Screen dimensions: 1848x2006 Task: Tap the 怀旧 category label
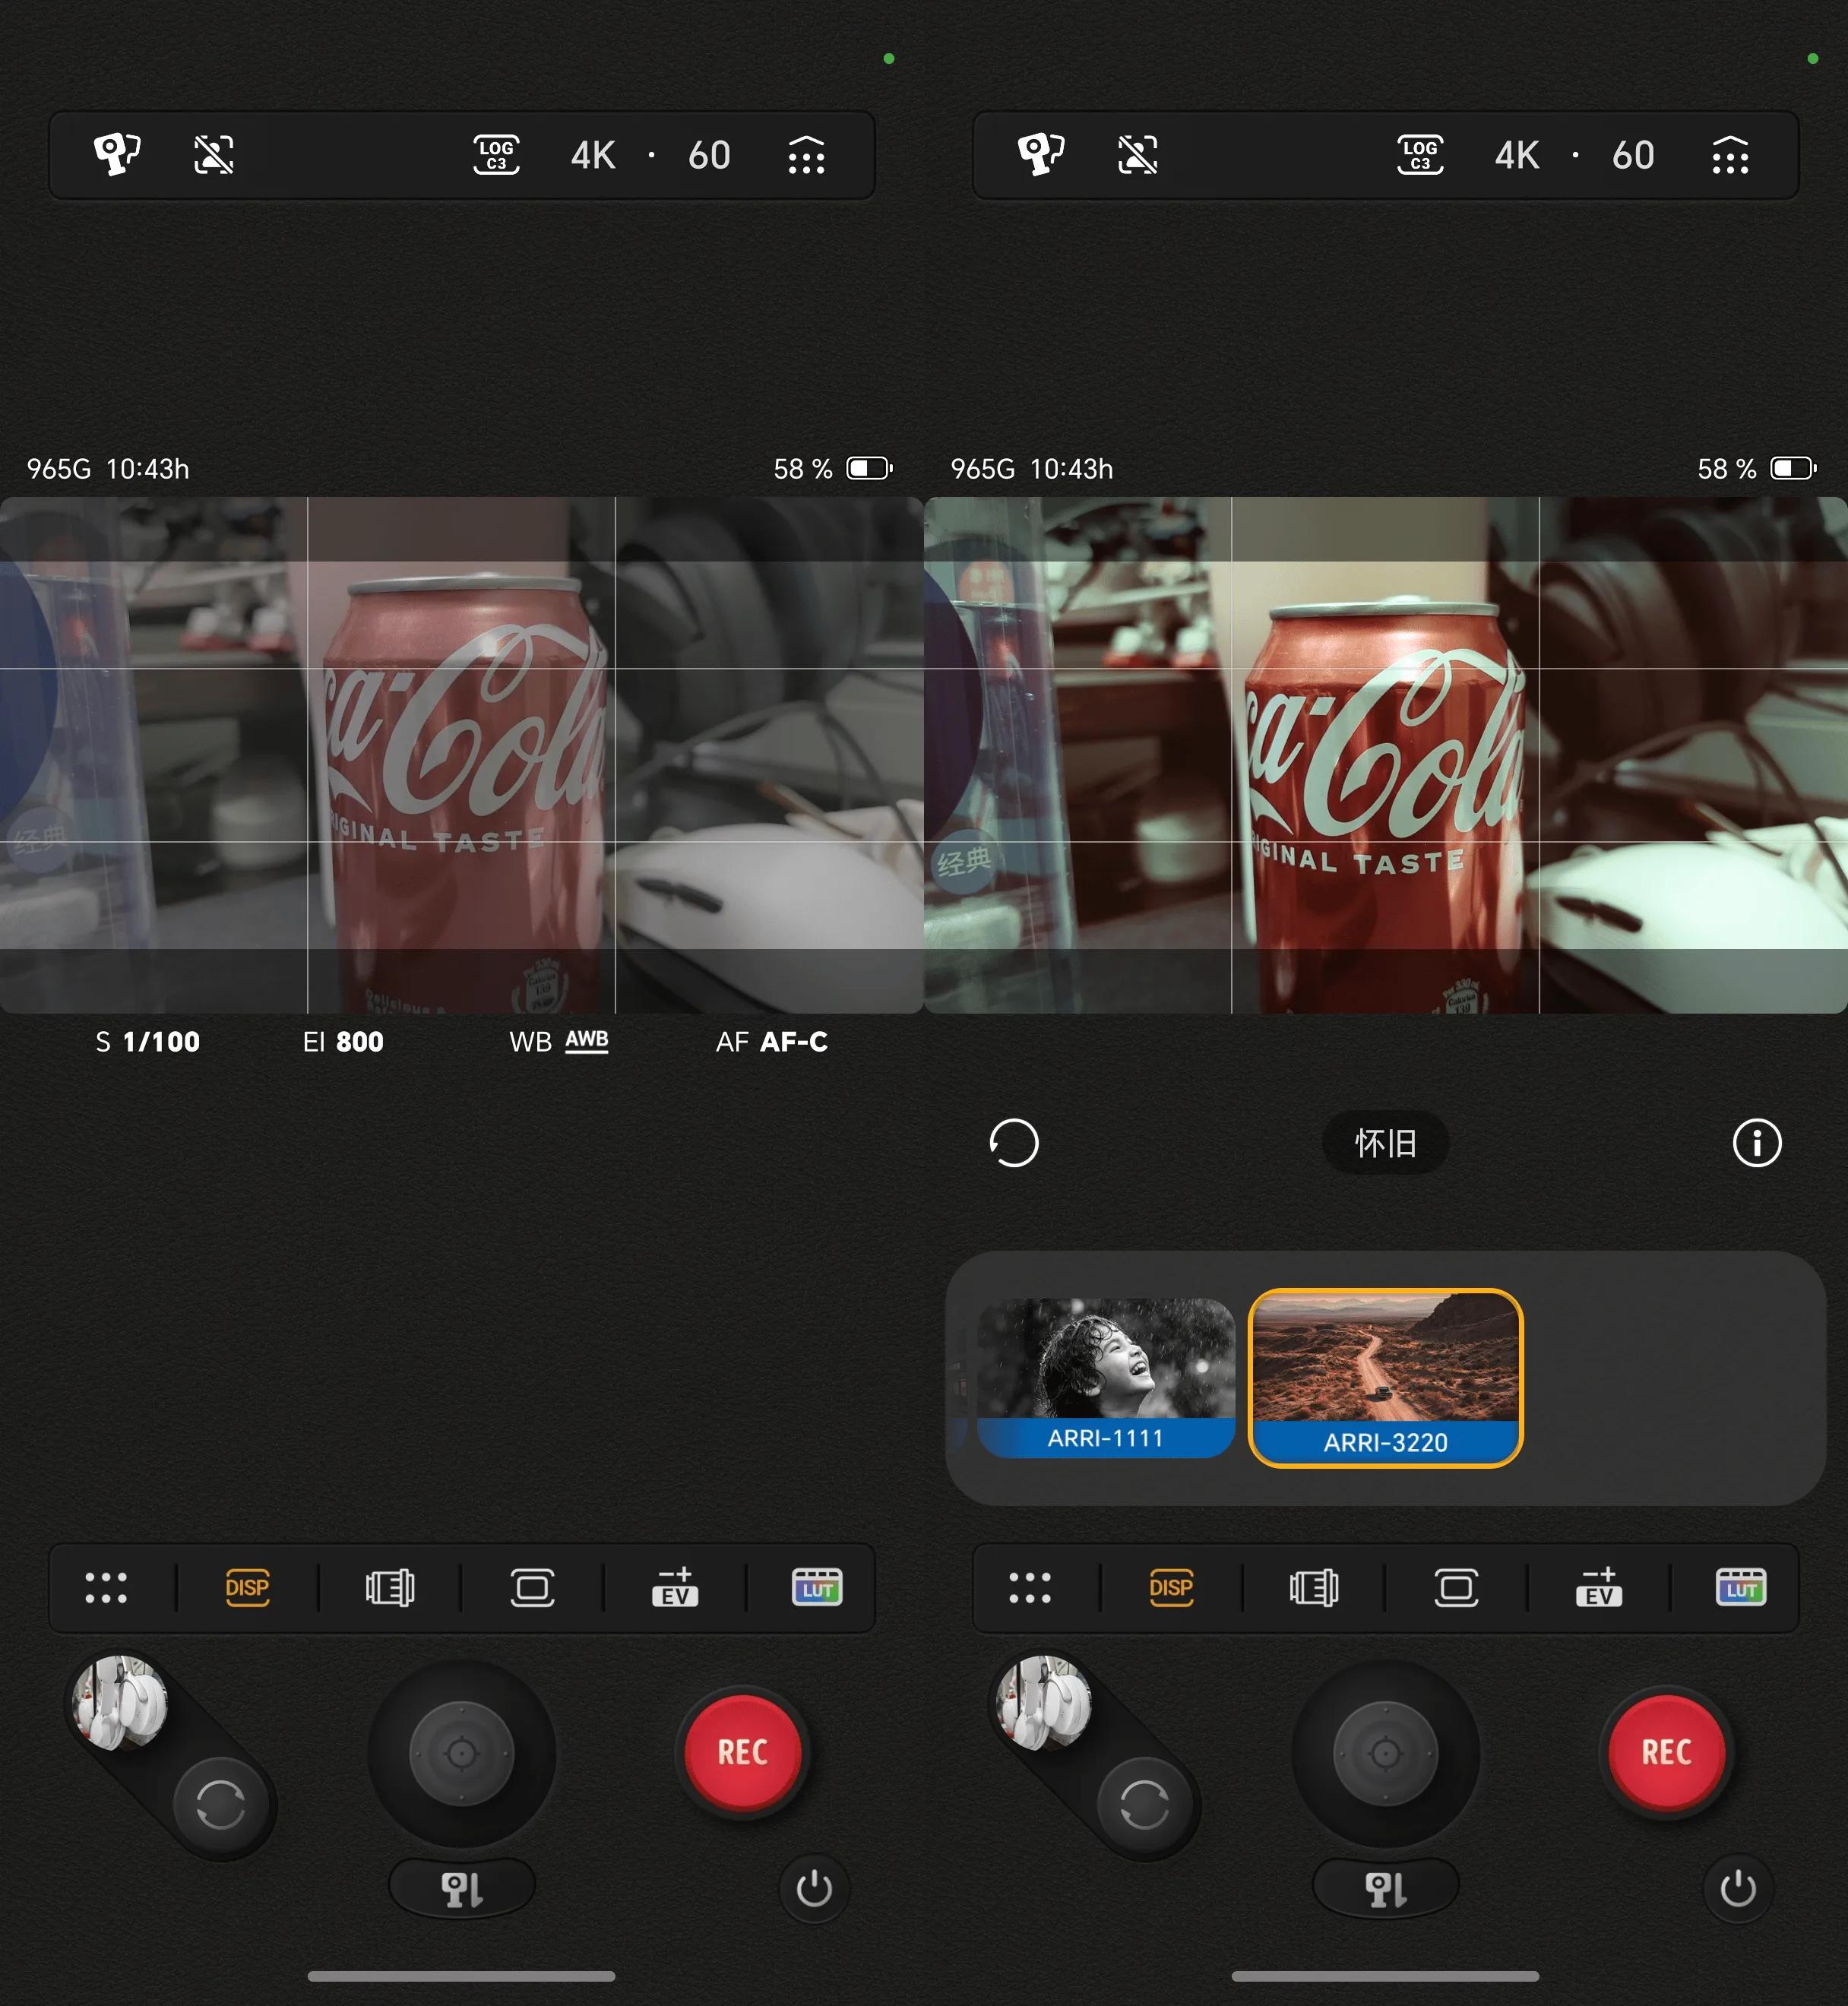click(1386, 1143)
